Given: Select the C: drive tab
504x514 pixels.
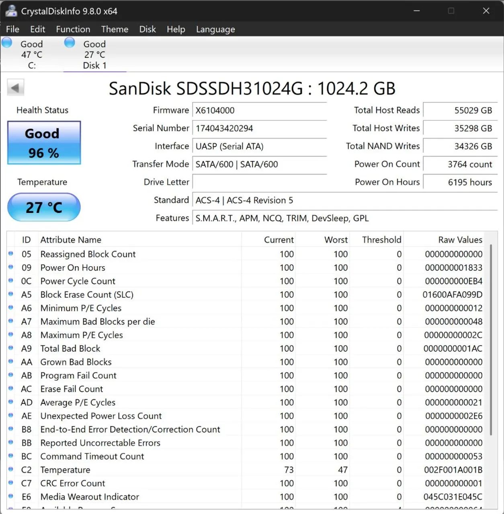Looking at the screenshot, I should coord(32,55).
